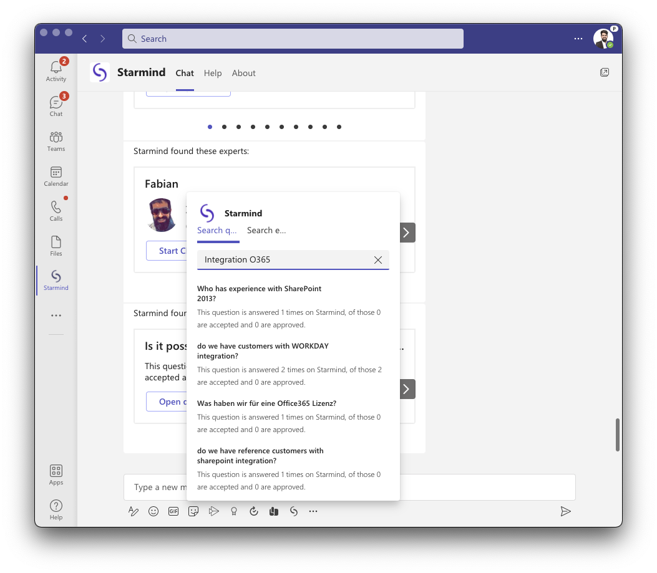Click the Viva Learning icon in the compose toolbar

point(274,511)
